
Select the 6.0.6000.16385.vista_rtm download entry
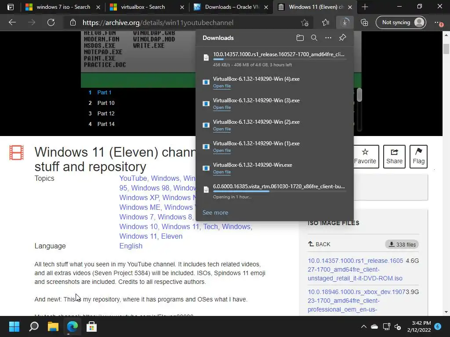(274, 191)
